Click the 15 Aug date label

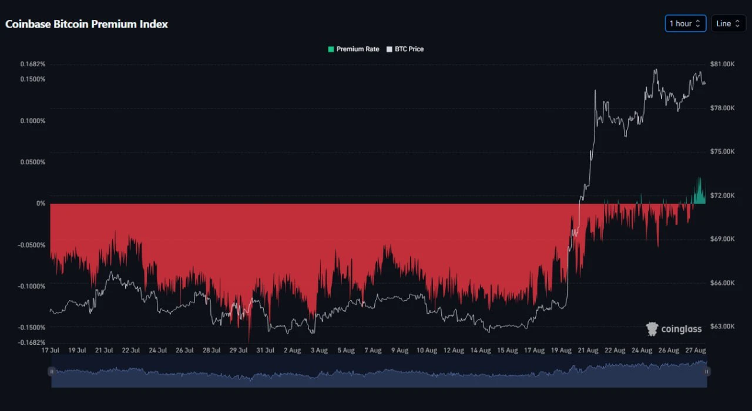point(507,351)
